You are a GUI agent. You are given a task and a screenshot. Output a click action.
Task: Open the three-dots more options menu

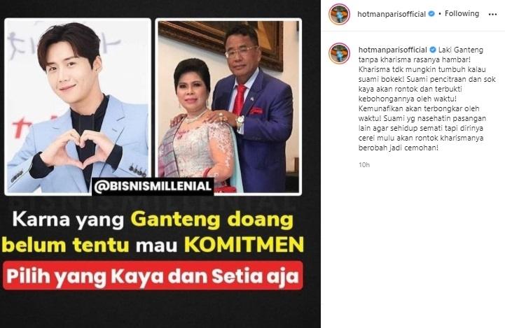pyautogui.click(x=492, y=14)
